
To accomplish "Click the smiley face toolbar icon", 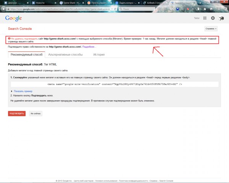I will pos(211,9).
